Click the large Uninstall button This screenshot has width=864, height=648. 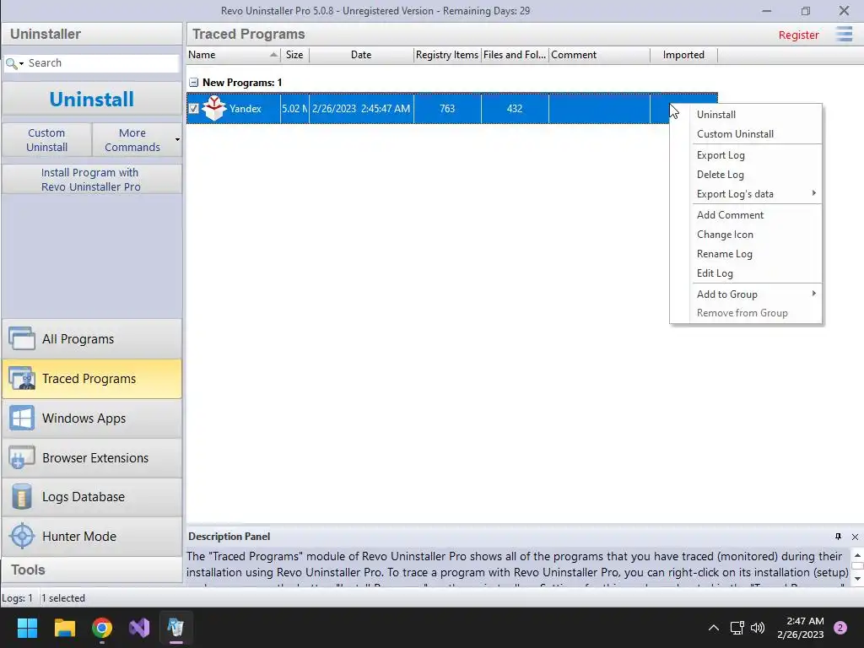91,100
